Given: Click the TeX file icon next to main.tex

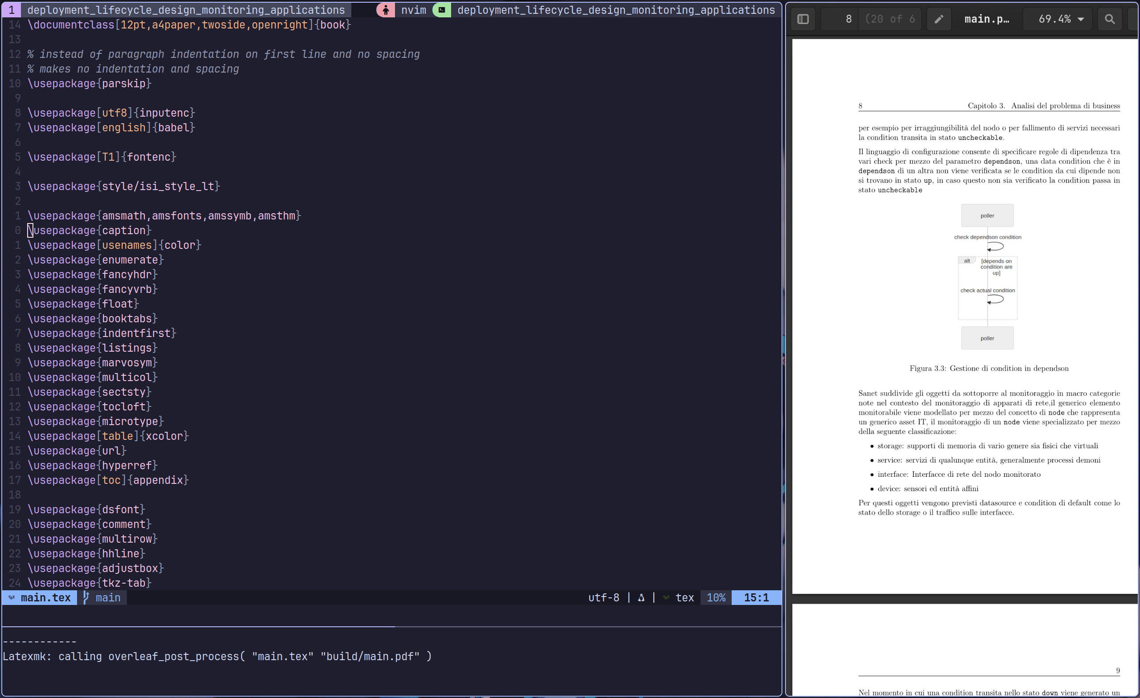Looking at the screenshot, I should tap(12, 597).
